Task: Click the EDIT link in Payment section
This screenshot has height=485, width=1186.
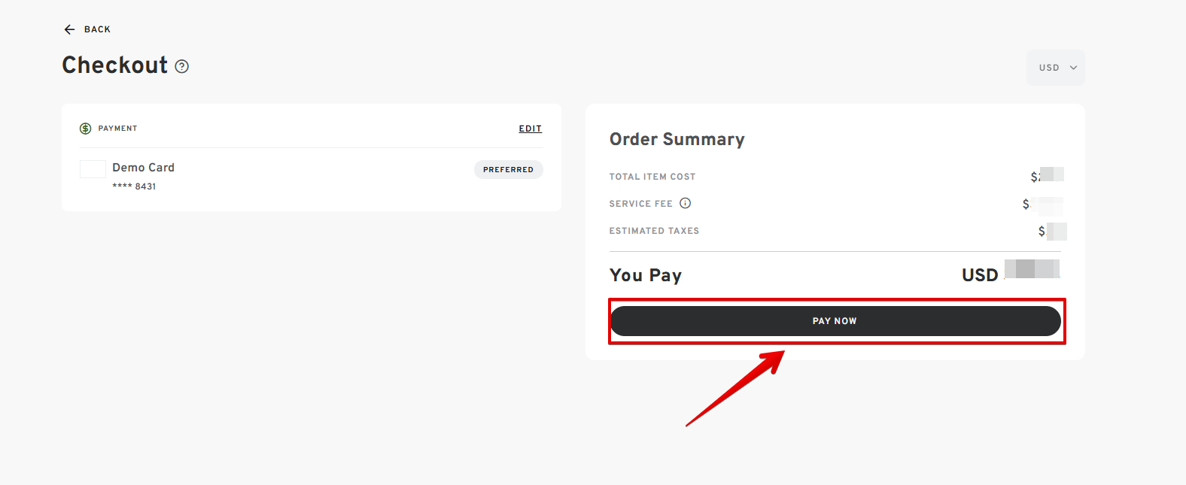Action: click(531, 129)
